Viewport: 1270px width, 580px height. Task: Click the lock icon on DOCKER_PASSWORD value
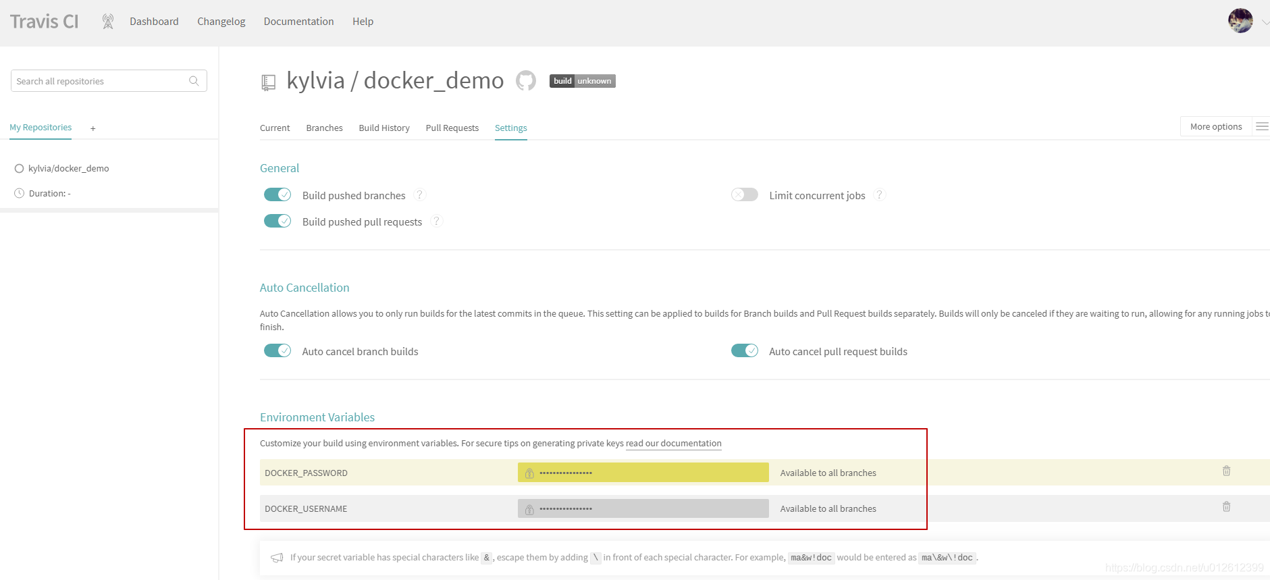pos(529,473)
